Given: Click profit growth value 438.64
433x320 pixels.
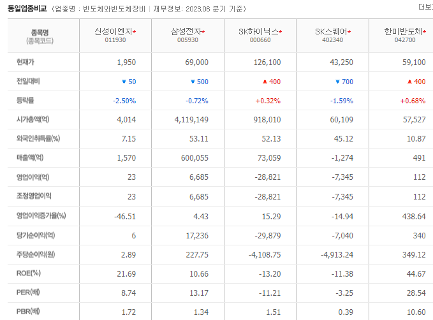Looking at the screenshot, I should [x=414, y=217].
